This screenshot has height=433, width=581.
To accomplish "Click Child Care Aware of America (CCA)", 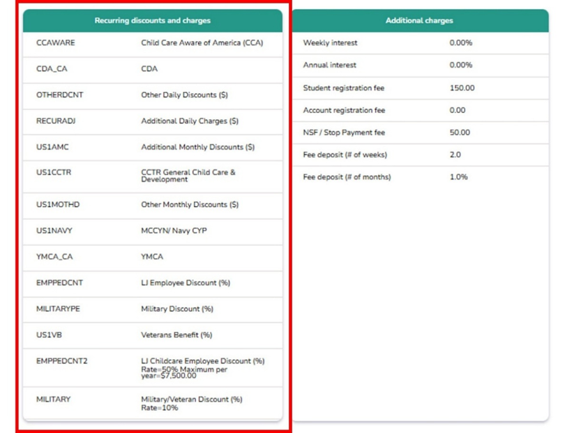I will coord(202,43).
